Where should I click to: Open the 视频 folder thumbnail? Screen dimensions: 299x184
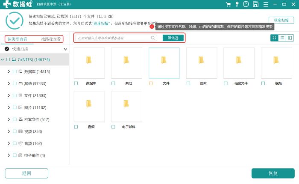point(276,63)
